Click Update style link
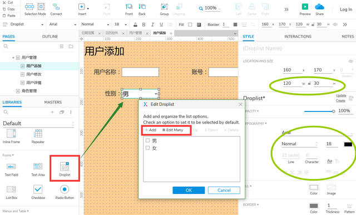The height and width of the screenshot is (215, 356). [x=341, y=96]
